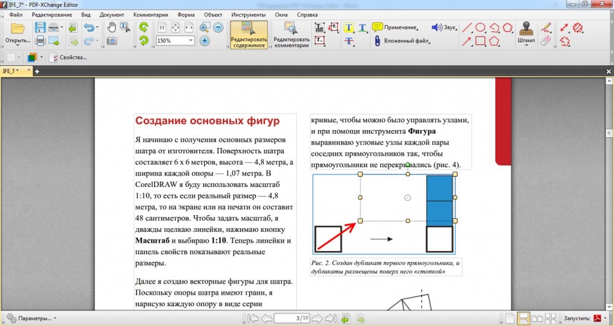The height and width of the screenshot is (326, 614).
Task: Select the Rectangle drawing tool
Action: click(x=480, y=41)
